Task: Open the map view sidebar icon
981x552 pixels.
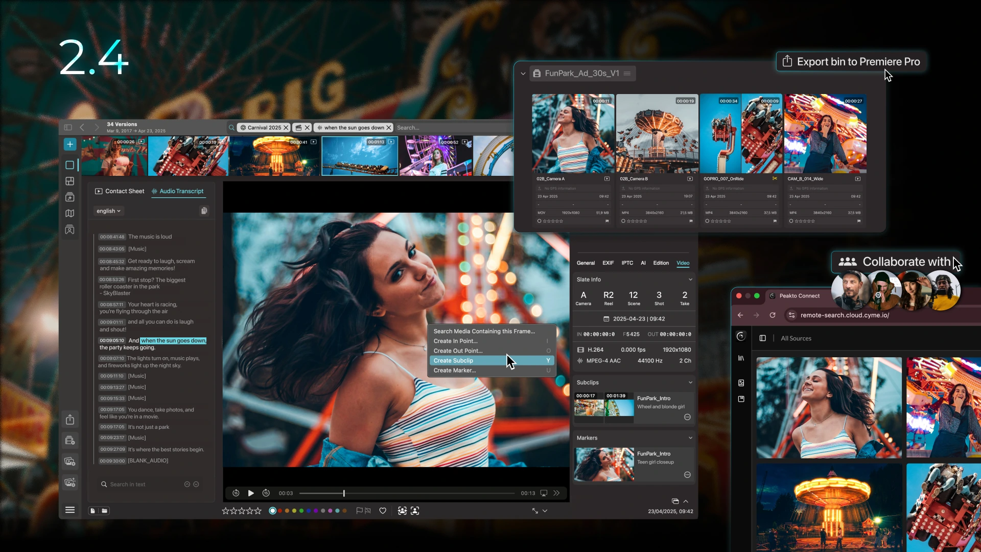Action: tap(70, 214)
